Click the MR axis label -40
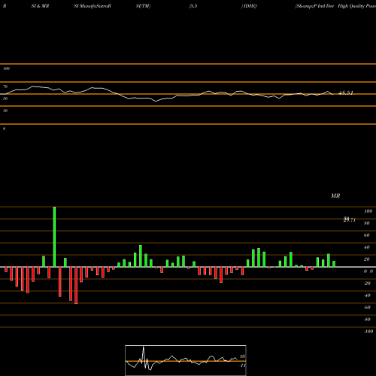The height and width of the screenshot is (376, 376). click(367, 296)
